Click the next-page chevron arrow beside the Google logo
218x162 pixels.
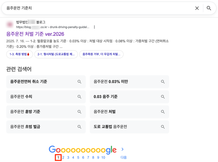point(123,149)
